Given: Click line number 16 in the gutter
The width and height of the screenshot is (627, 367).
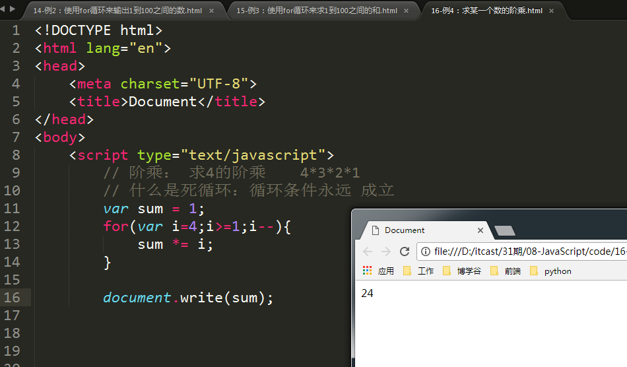Looking at the screenshot, I should (x=12, y=298).
